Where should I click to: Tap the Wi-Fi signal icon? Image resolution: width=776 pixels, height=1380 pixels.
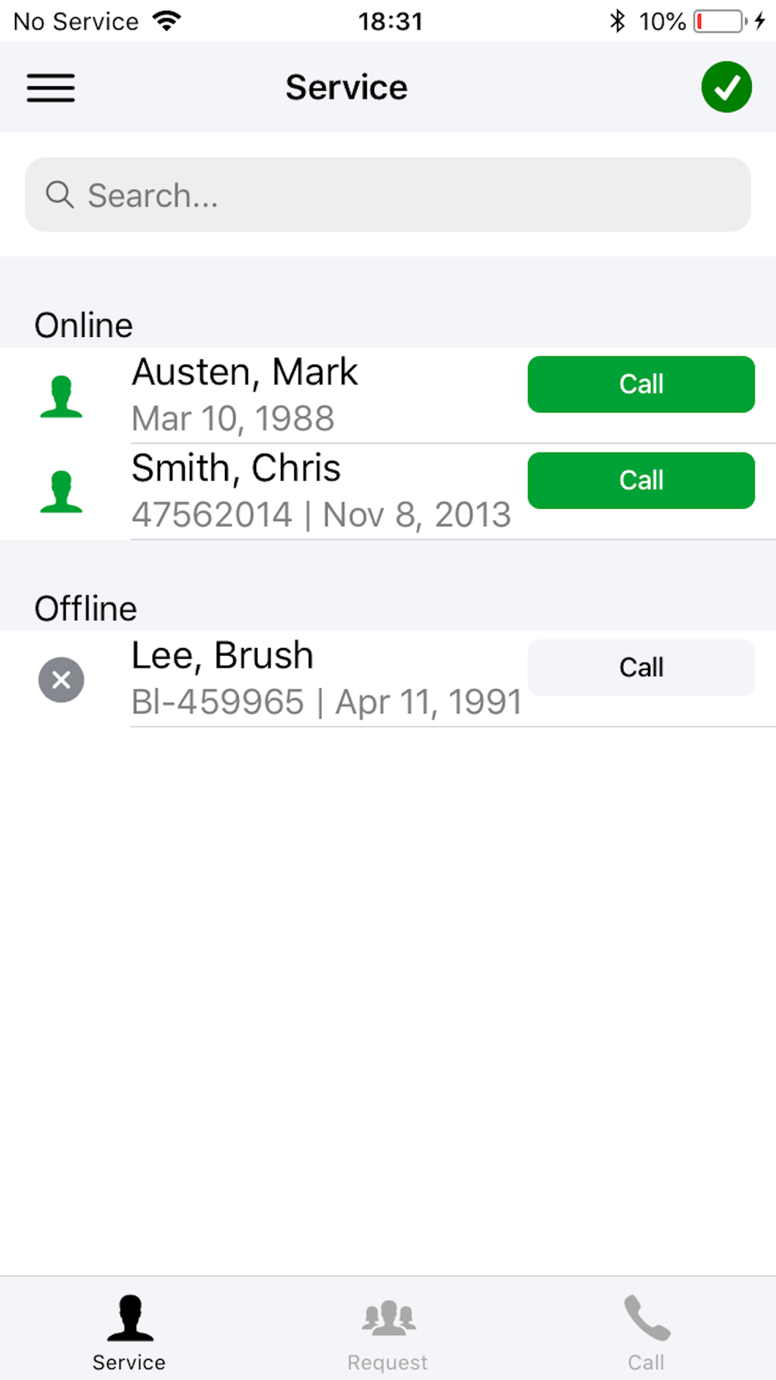167,21
